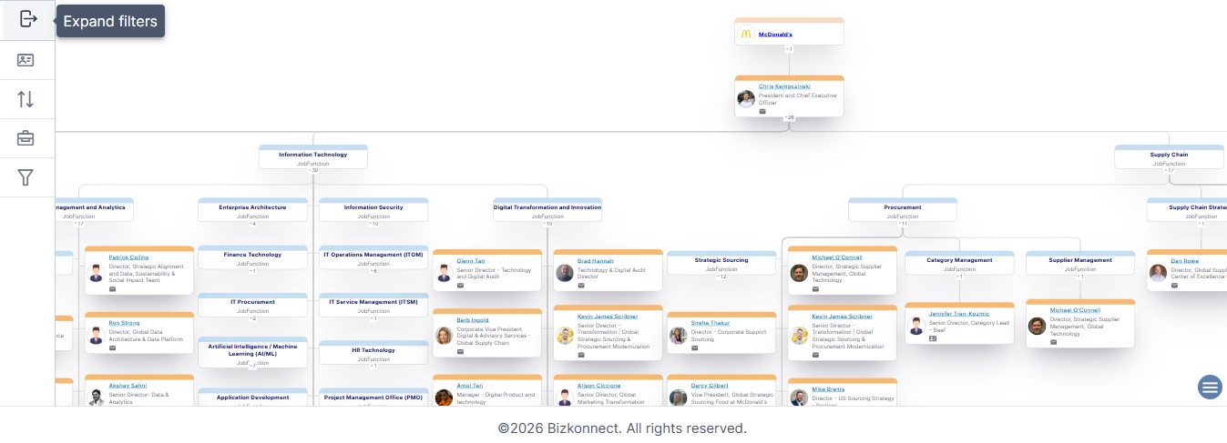
Task: Open the round hamburger menu button
Action: (x=1210, y=387)
